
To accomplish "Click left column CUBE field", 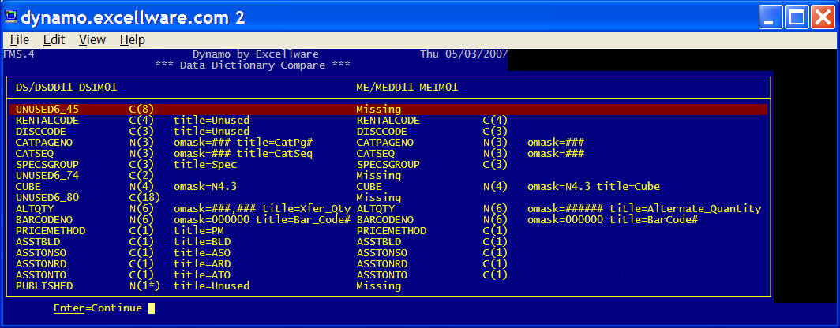I will [28, 187].
